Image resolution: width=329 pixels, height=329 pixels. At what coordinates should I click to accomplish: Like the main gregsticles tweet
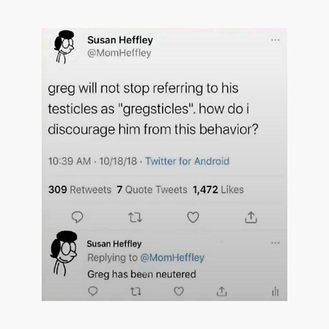[192, 218]
